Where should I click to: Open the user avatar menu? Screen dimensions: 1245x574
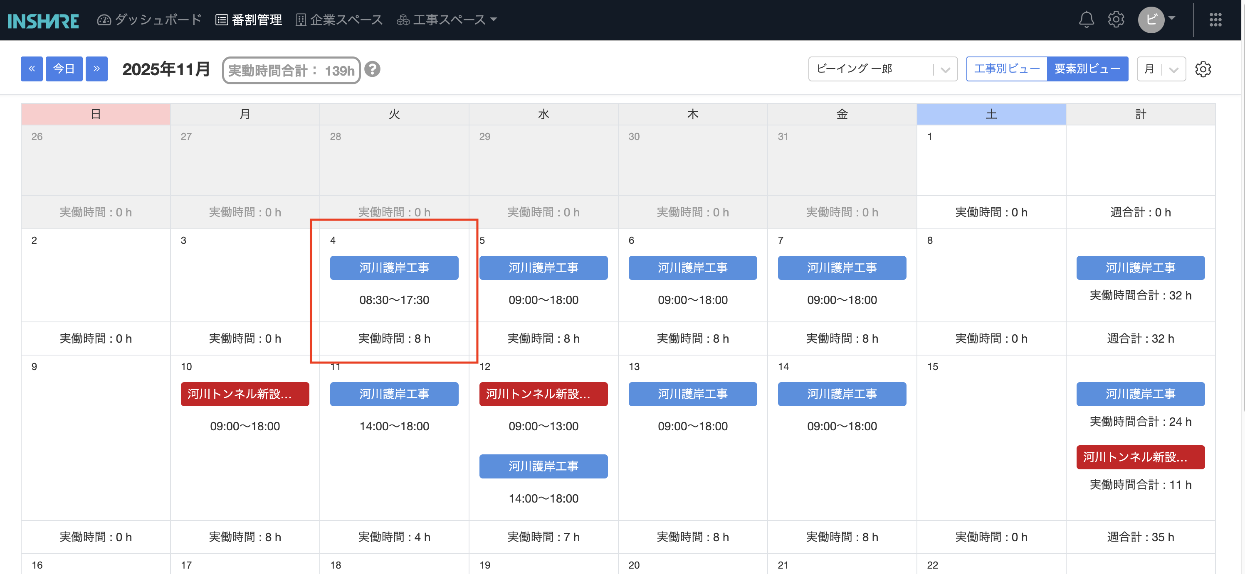(x=1156, y=20)
